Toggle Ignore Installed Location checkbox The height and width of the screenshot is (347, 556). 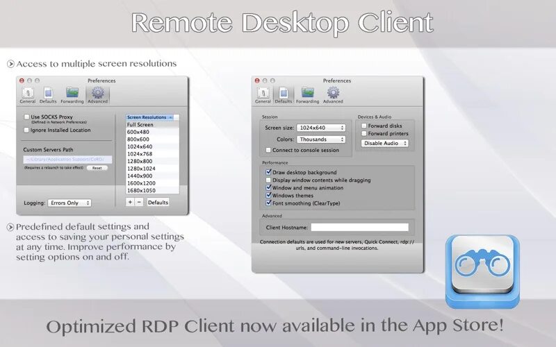pos(26,130)
